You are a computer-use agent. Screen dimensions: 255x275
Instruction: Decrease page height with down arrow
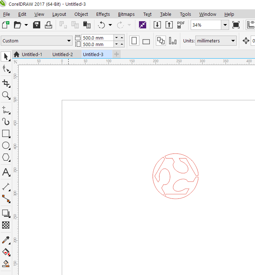coord(116,44)
